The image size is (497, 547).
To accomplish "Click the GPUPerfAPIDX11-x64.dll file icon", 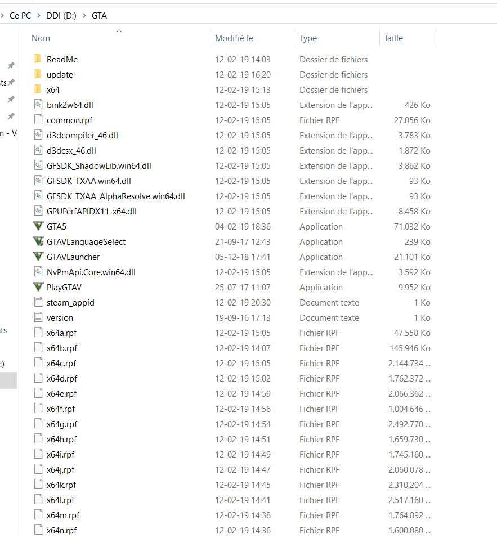I will (38, 210).
